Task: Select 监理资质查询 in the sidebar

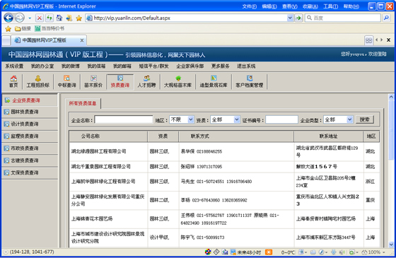Action: coord(30,136)
